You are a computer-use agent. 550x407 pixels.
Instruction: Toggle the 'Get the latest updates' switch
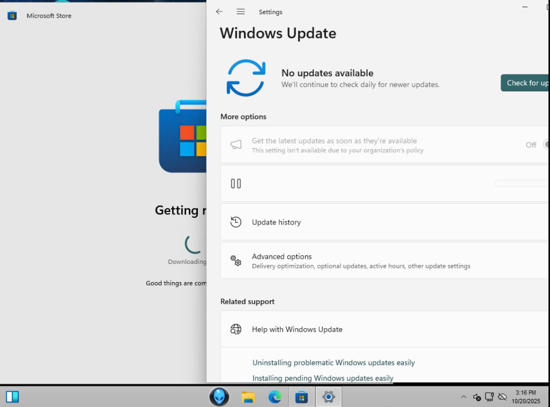[x=546, y=145]
